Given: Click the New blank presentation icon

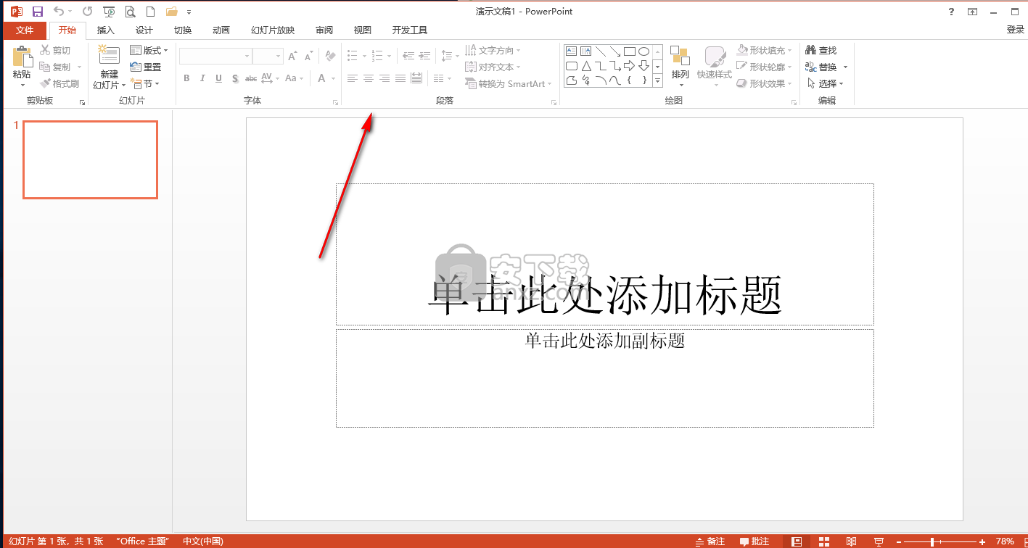Looking at the screenshot, I should pos(150,12).
